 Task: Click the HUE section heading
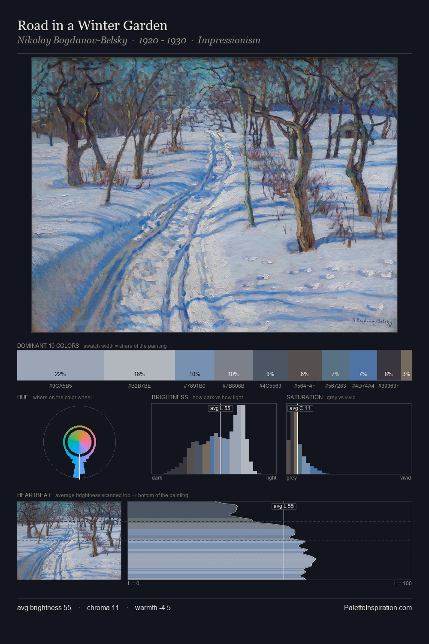tap(23, 397)
